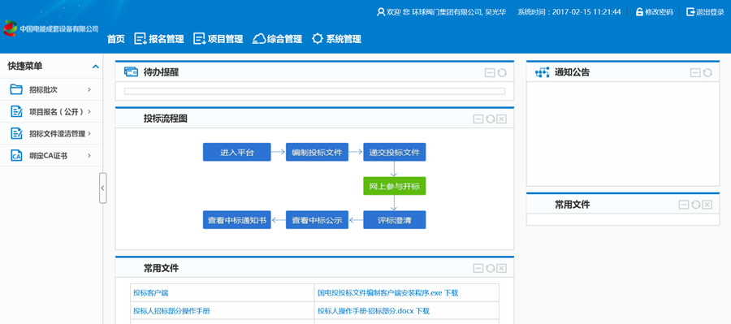731x324 pixels.
Task: Collapse the 快捷菜单 section with its chevron
Action: (x=96, y=67)
